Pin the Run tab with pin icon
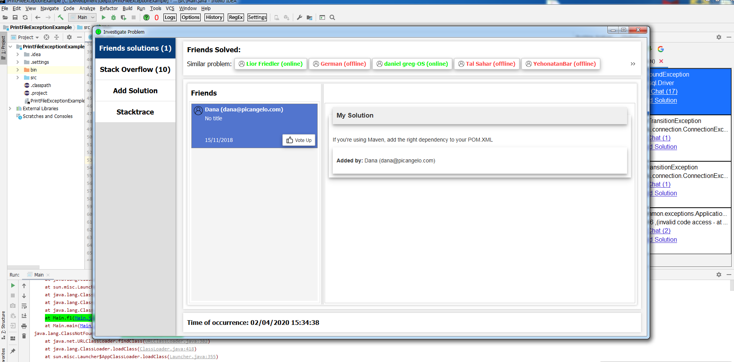This screenshot has height=362, width=734. 13,351
